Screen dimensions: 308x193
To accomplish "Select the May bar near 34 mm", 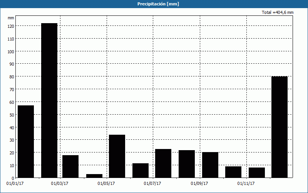I will (117, 156).
